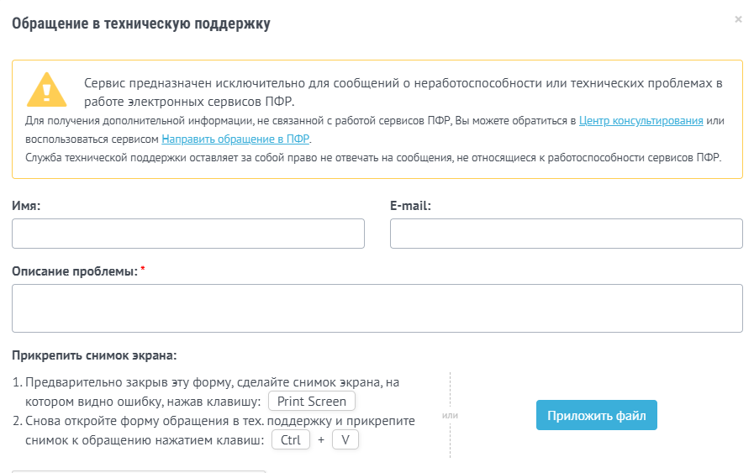Click the Прикрепить снимок экрана heading
This screenshot has height=473, width=754.
point(94,355)
